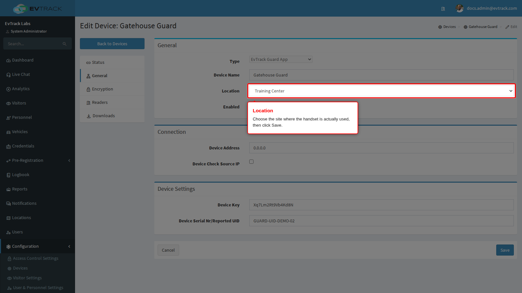Click the Device Key field
This screenshot has height=293, width=522.
(x=381, y=205)
